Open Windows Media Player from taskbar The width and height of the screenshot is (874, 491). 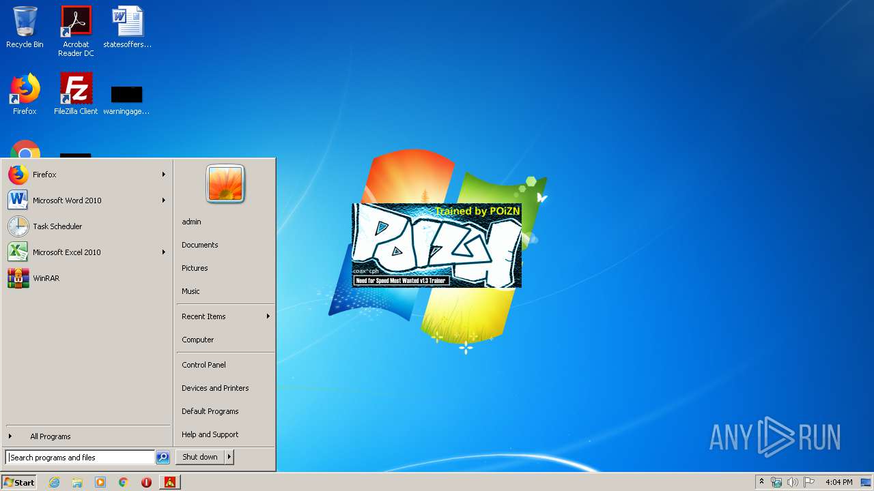point(100,482)
